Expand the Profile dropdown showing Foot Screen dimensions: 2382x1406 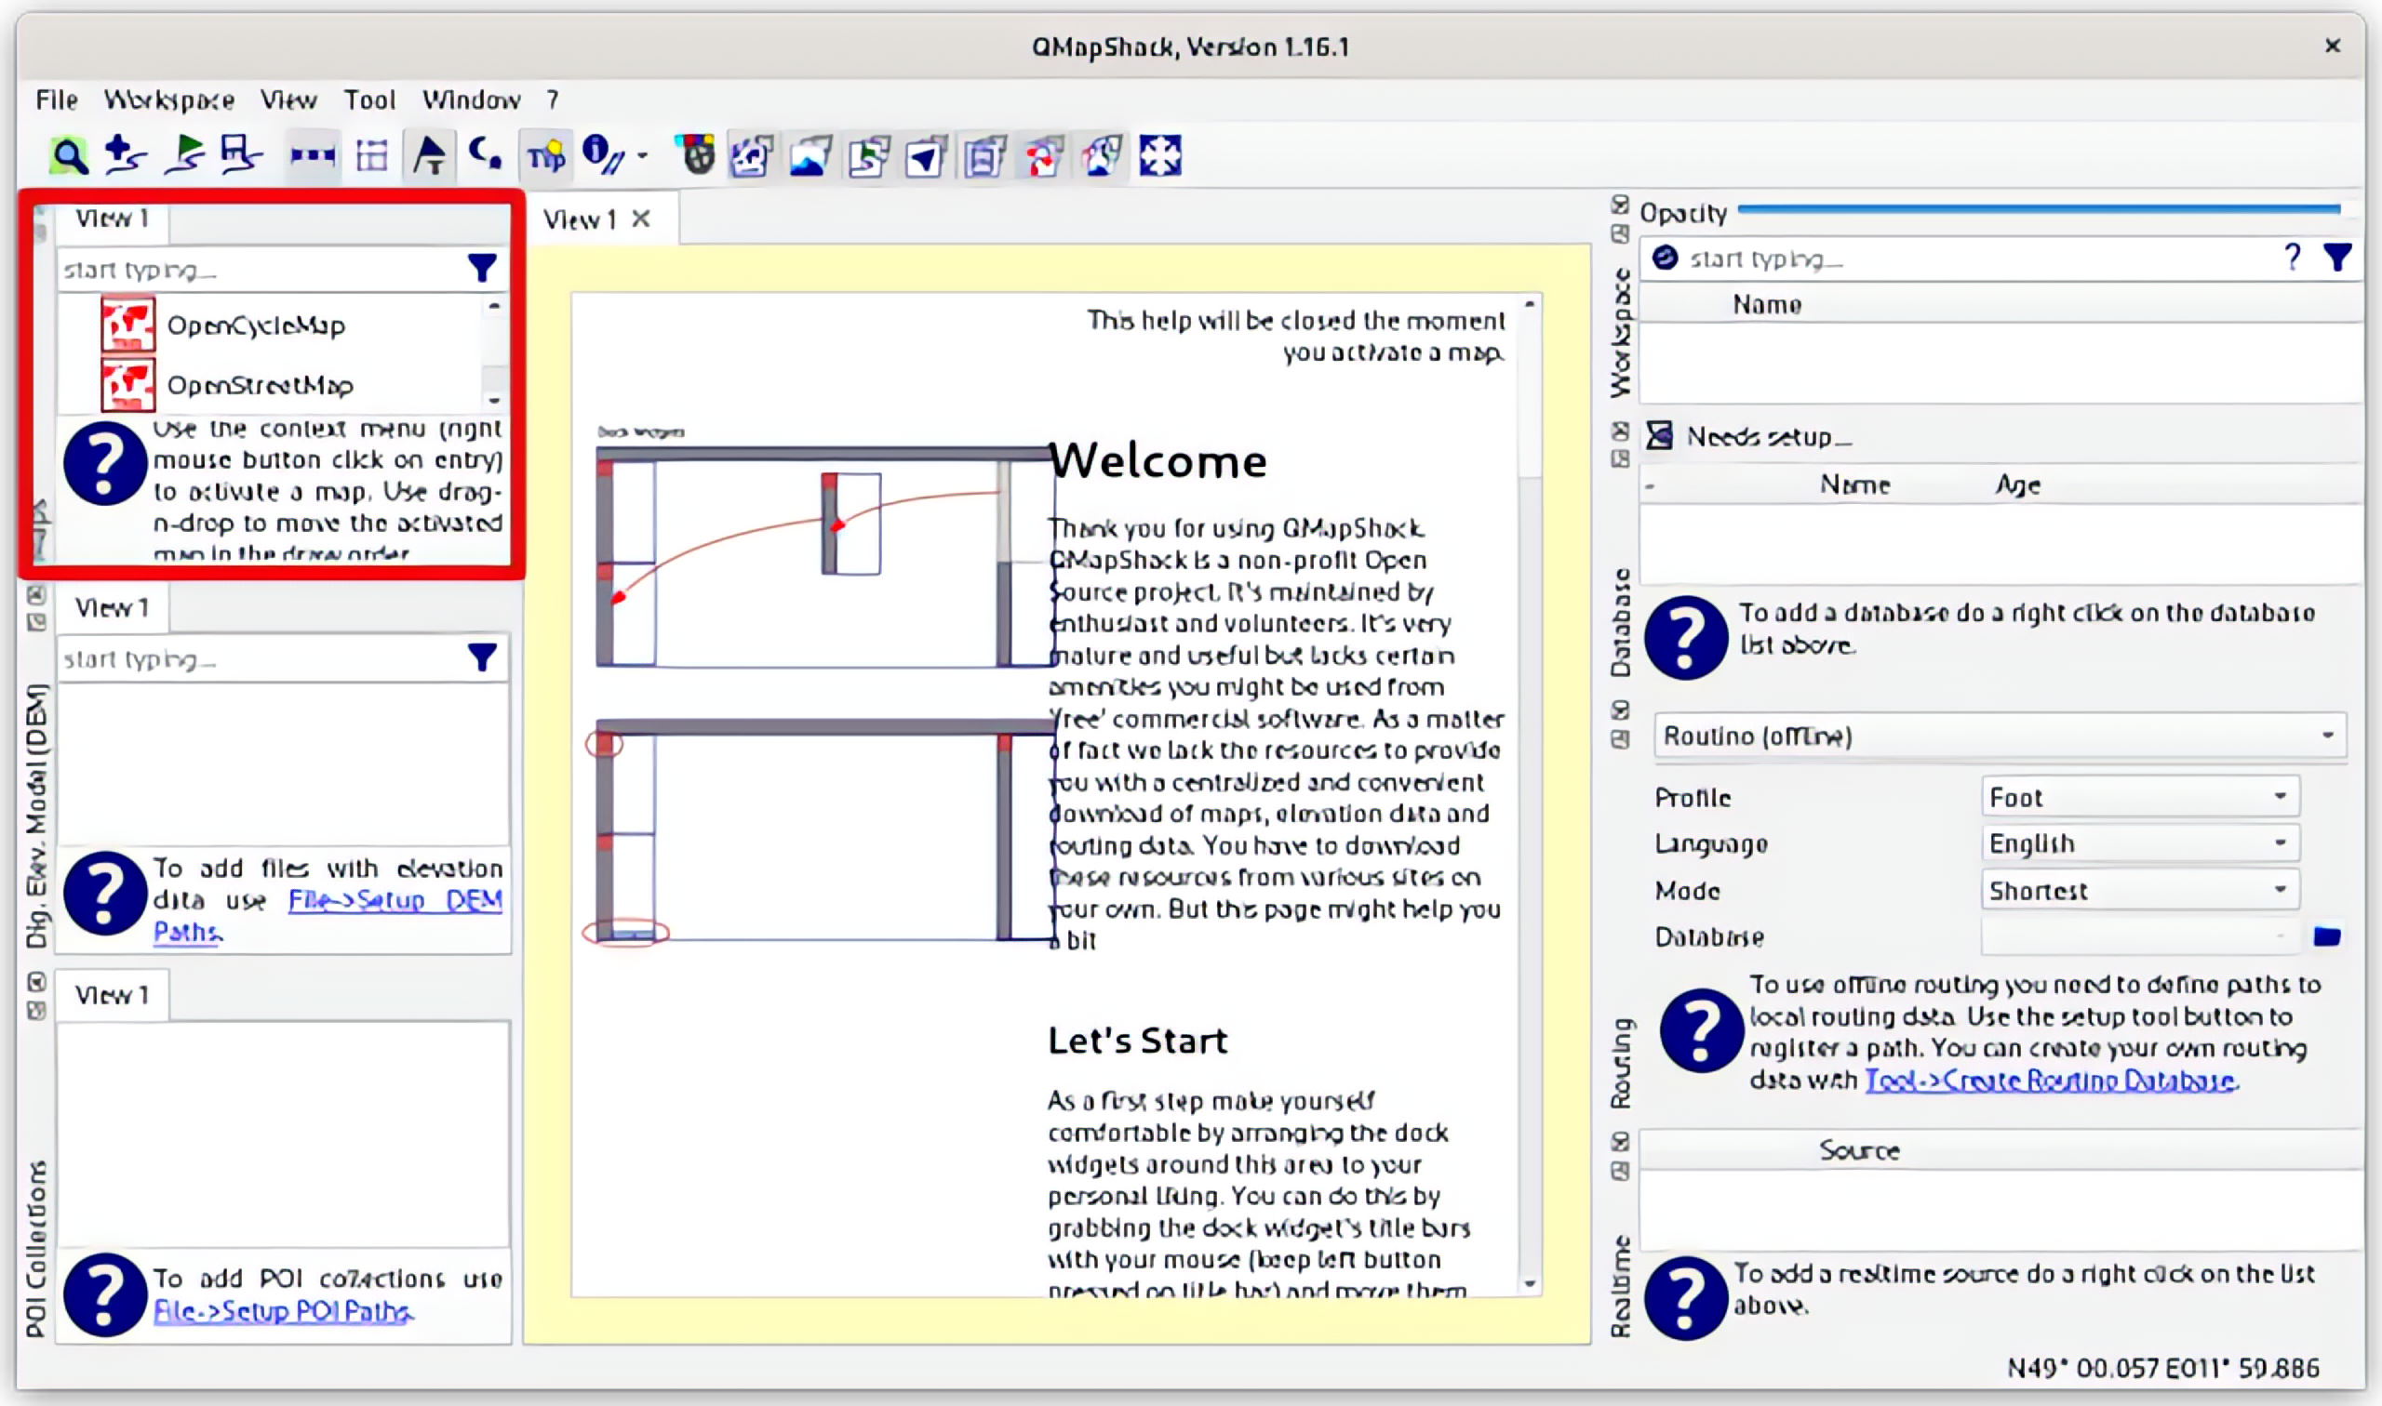pos(2139,797)
